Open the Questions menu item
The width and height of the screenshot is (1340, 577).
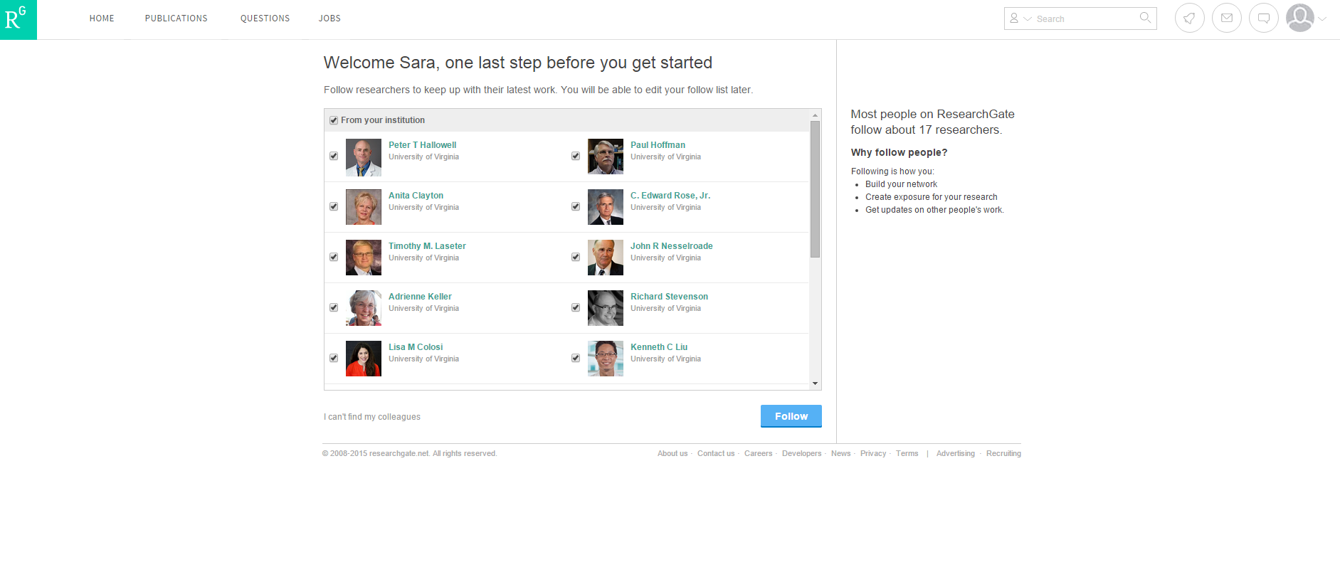pos(265,18)
